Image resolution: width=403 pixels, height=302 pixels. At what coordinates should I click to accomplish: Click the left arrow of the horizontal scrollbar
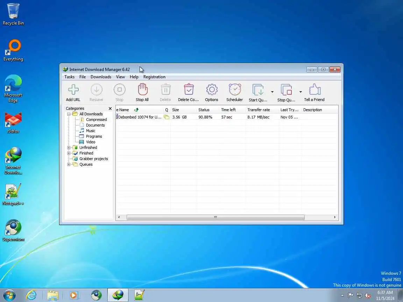click(119, 217)
